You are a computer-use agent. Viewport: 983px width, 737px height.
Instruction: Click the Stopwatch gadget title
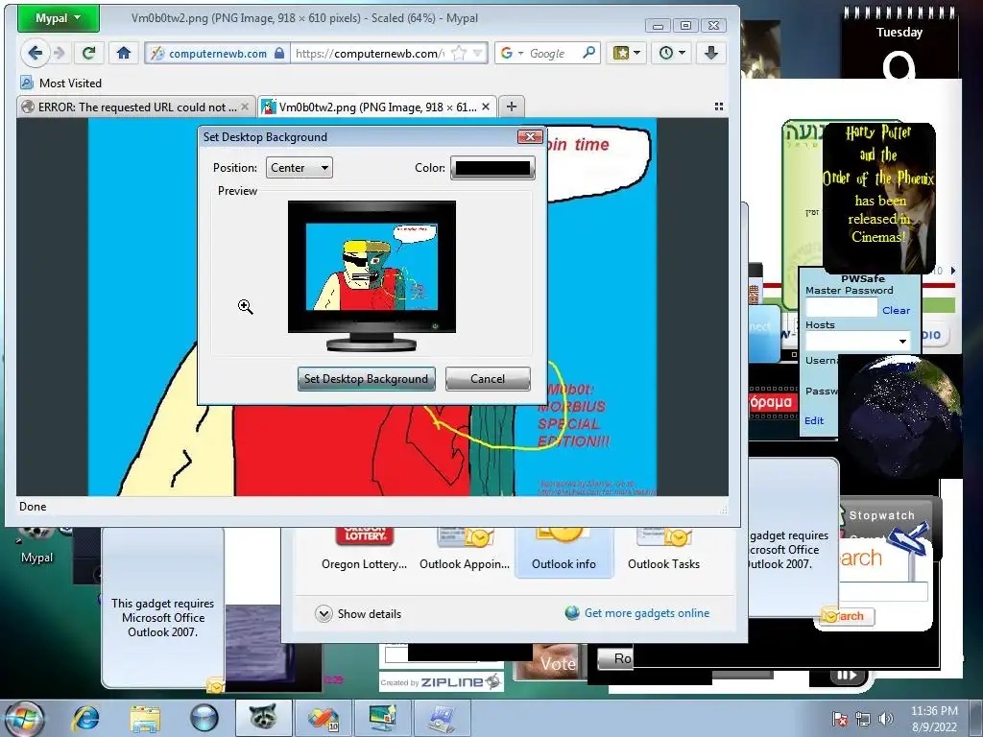(x=881, y=515)
